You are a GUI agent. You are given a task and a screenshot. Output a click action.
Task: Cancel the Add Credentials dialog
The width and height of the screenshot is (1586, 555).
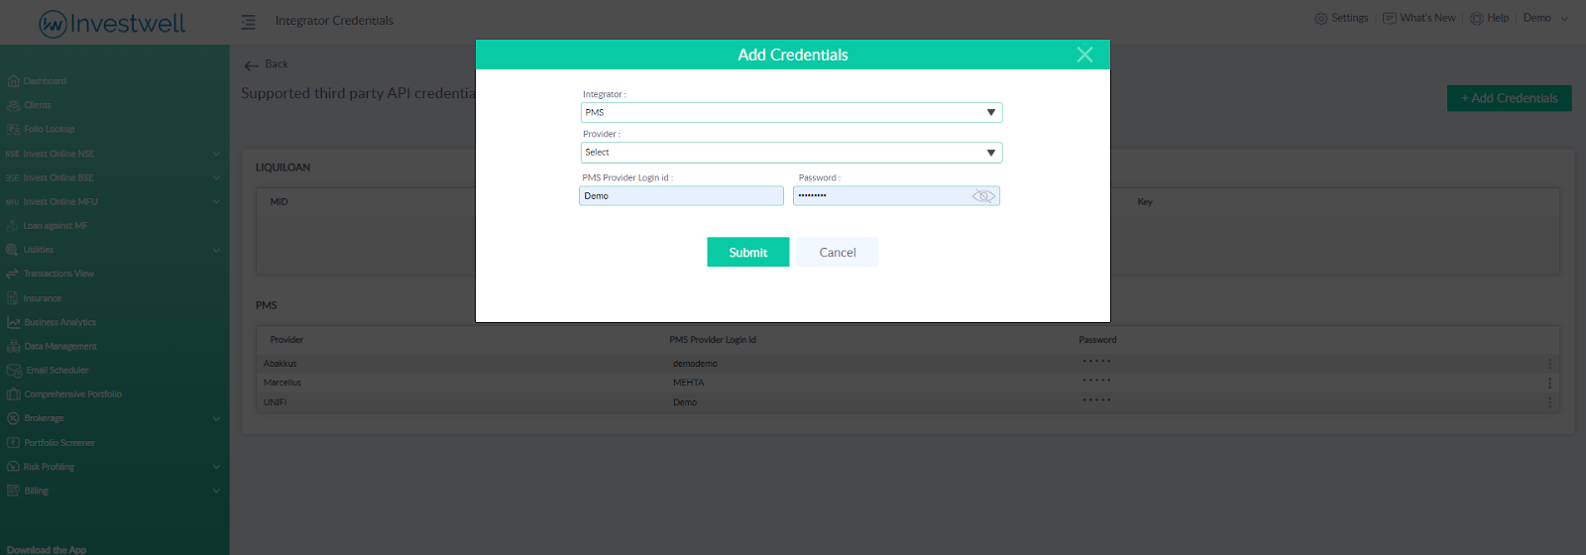point(838,252)
